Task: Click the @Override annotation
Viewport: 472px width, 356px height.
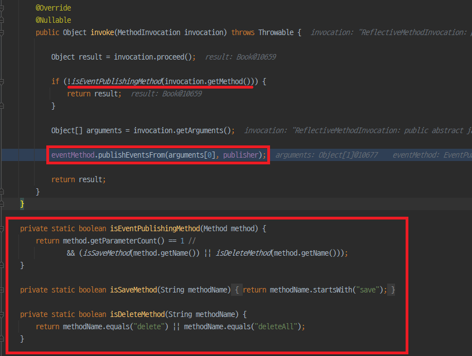Action: coord(53,8)
